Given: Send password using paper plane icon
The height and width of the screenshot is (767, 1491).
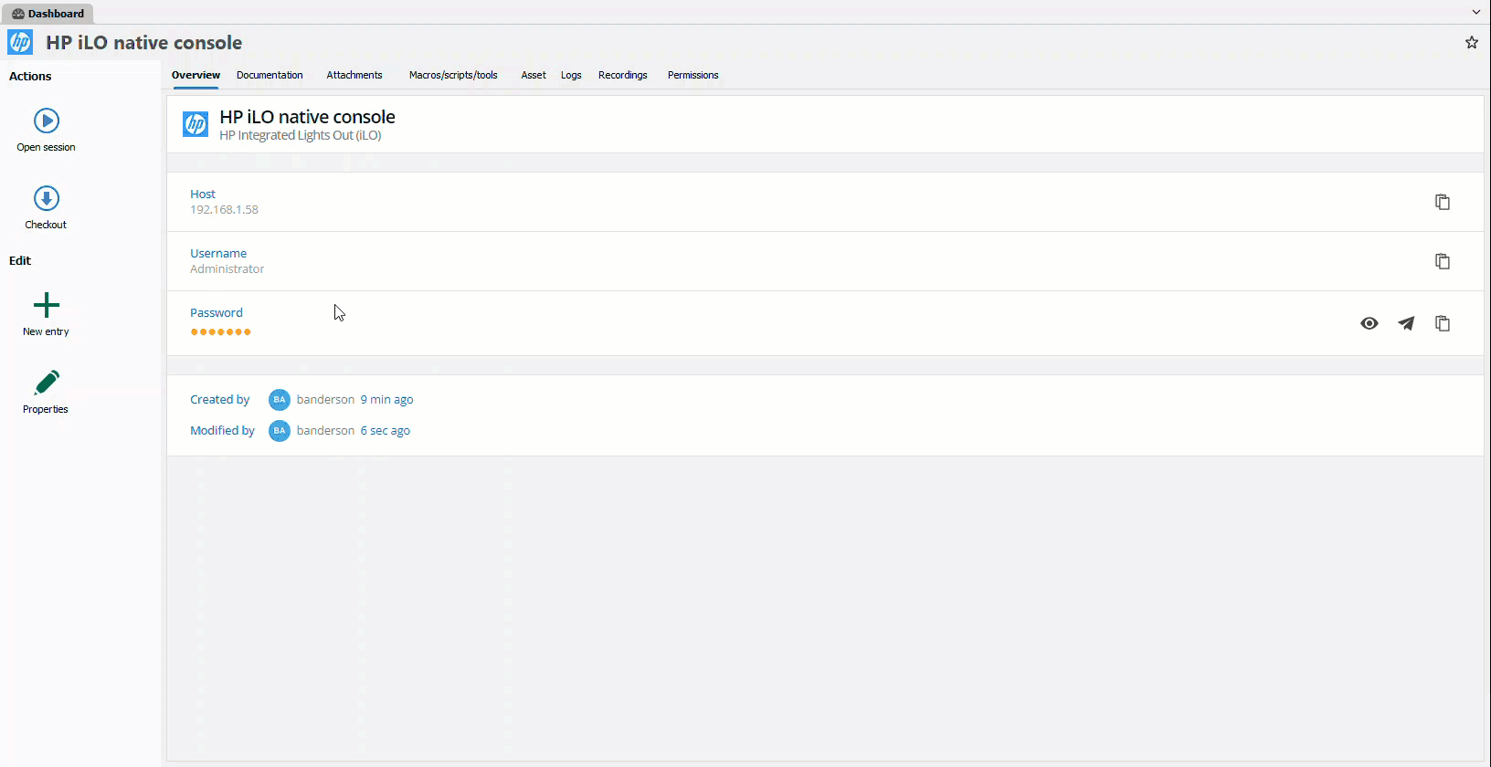Looking at the screenshot, I should coord(1406,323).
